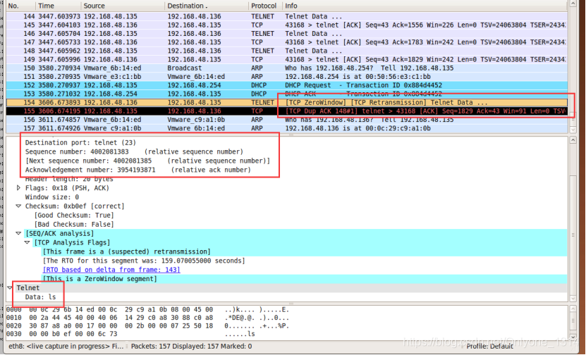This screenshot has height=355, width=586.
Task: Select packet 149 with Ack=1829
Action: [x=286, y=59]
